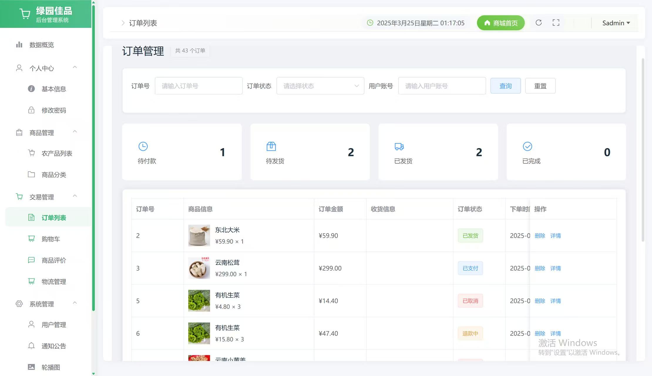
Task: Click the 已完成 checkmark icon
Action: [x=527, y=146]
